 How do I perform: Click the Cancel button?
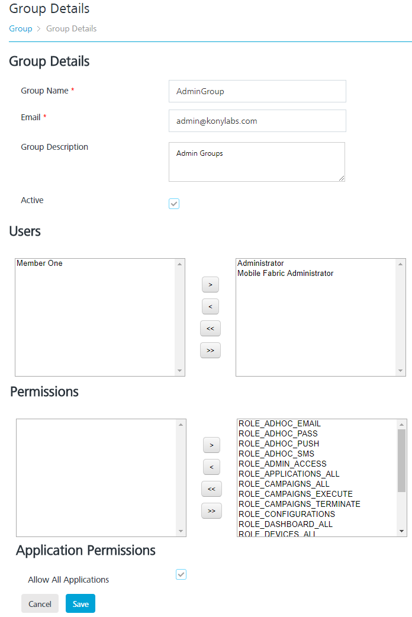tap(40, 603)
